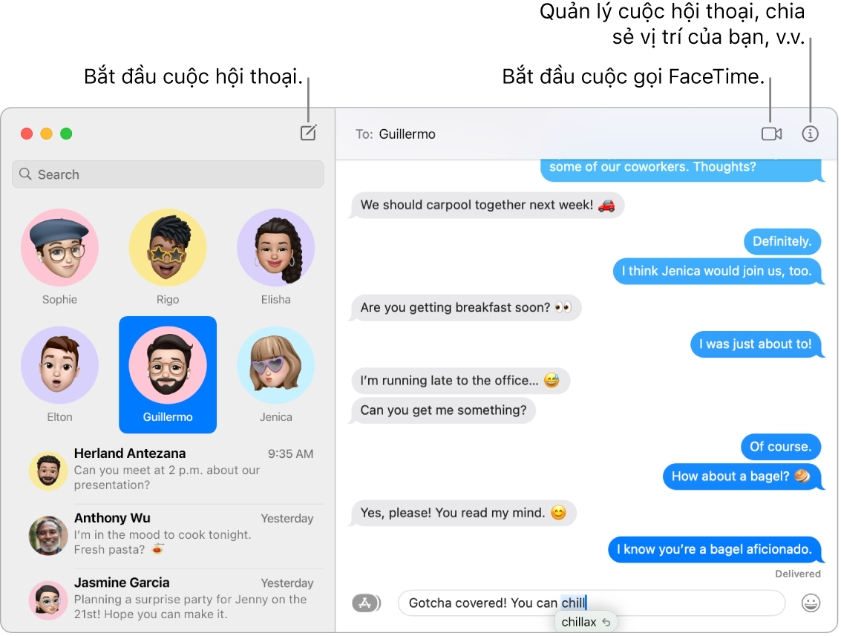Image resolution: width=841 pixels, height=636 pixels.
Task: Start a new conversation with compose icon
Action: [x=308, y=132]
